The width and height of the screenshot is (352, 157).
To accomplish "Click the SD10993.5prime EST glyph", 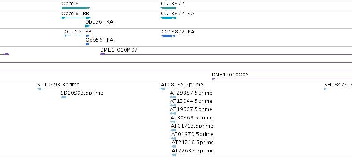I will [64, 97].
